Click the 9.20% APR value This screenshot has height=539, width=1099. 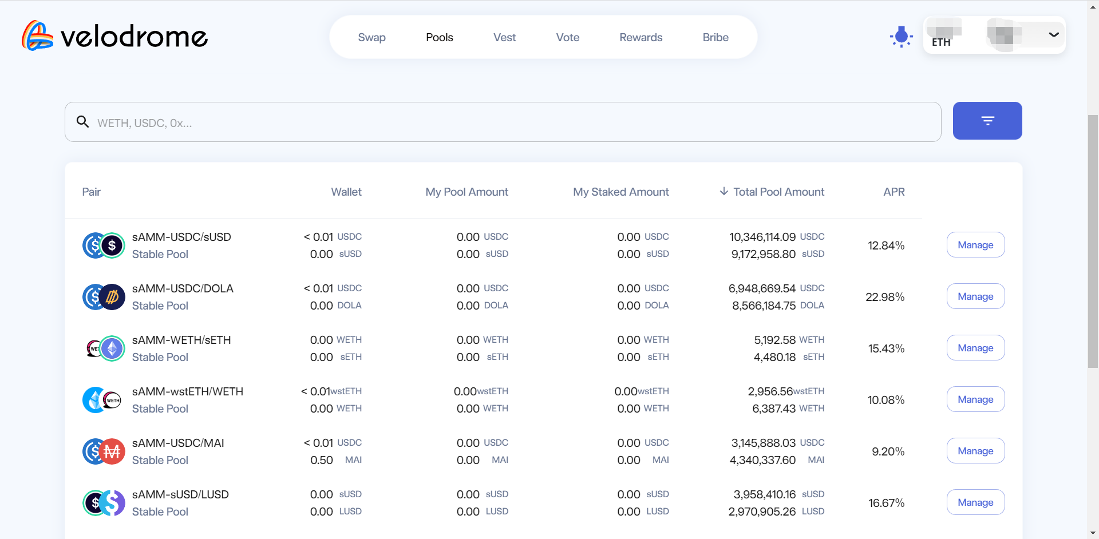pyautogui.click(x=888, y=451)
